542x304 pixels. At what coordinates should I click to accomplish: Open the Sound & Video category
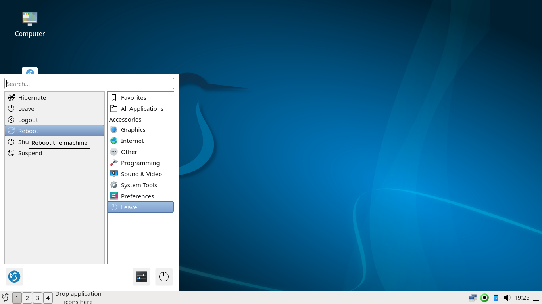click(140, 174)
